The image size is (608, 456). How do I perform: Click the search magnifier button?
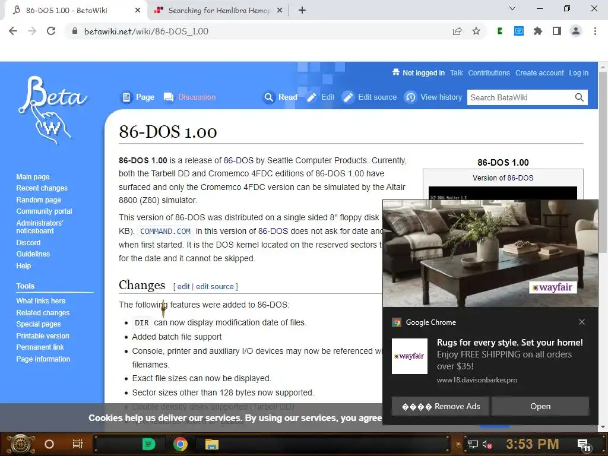tap(579, 97)
